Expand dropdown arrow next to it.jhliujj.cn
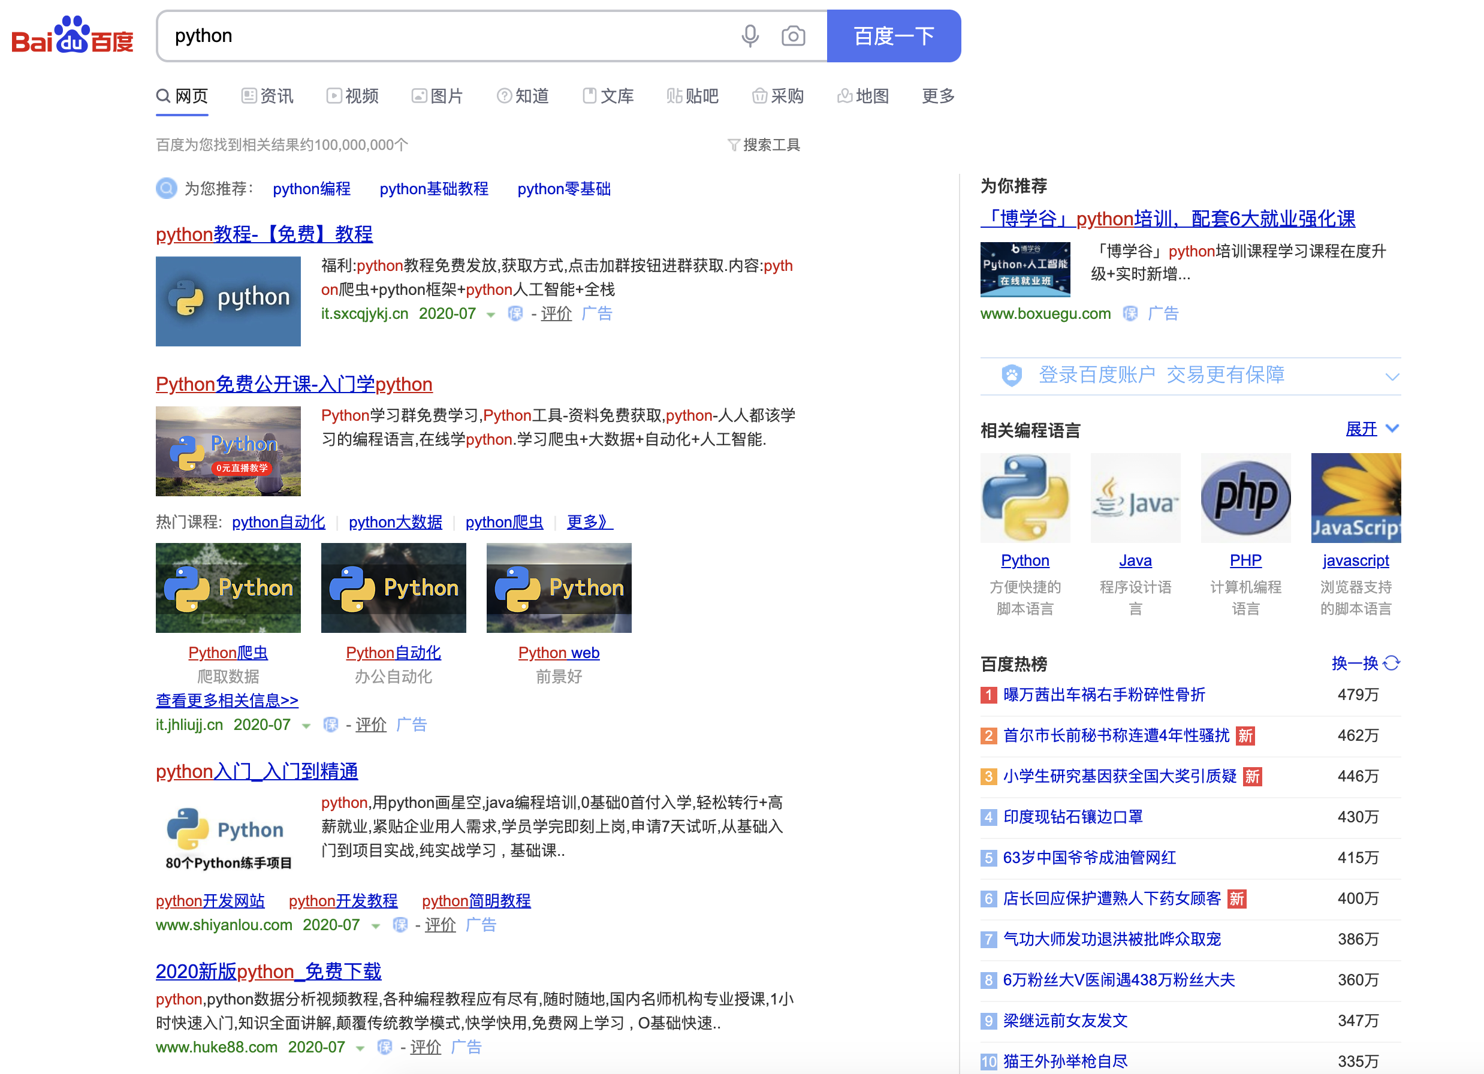 pyautogui.click(x=306, y=726)
